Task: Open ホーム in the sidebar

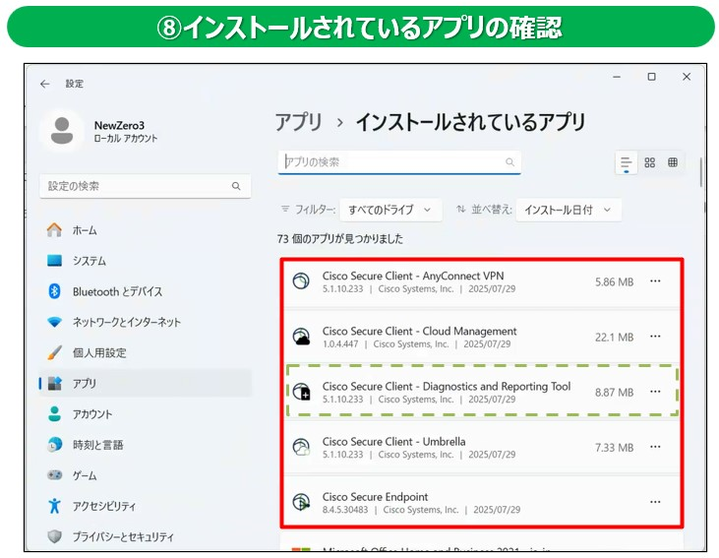Action: click(x=146, y=230)
